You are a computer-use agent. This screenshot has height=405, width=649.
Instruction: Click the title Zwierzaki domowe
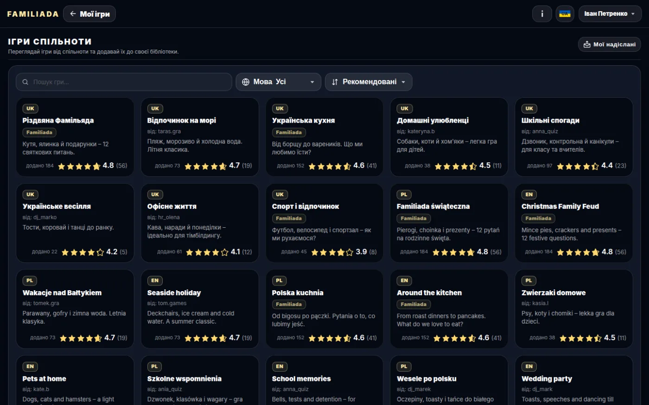pos(554,293)
